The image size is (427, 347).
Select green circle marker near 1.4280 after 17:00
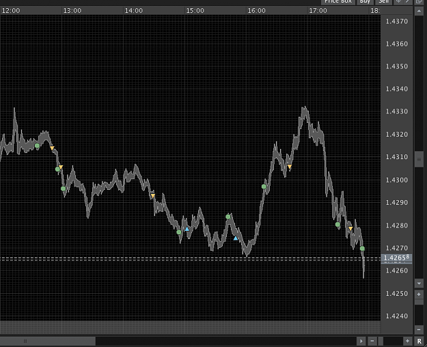(x=338, y=225)
